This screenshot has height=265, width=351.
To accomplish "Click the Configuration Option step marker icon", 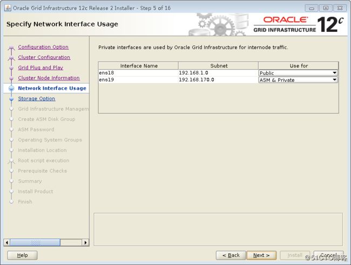I will [x=11, y=47].
